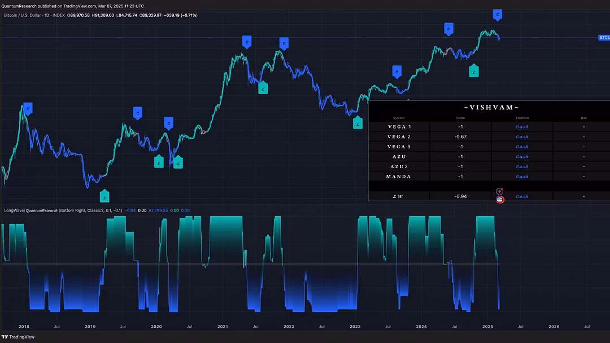The height and width of the screenshot is (343, 610).
Task: Click the LW score -0.94 in table
Action: 461,196
